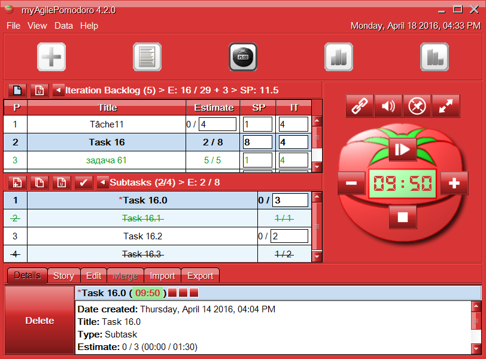Click the expand arrows icon beside the pin
This screenshot has width=486, height=359.
[445, 106]
